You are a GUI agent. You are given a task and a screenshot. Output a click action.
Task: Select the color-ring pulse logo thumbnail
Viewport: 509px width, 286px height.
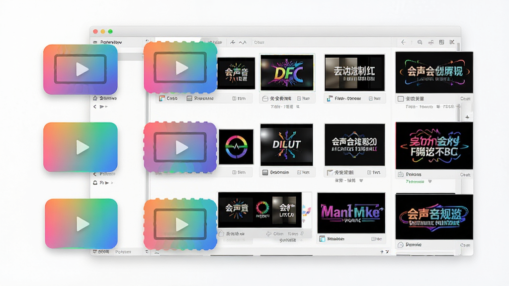click(236, 146)
